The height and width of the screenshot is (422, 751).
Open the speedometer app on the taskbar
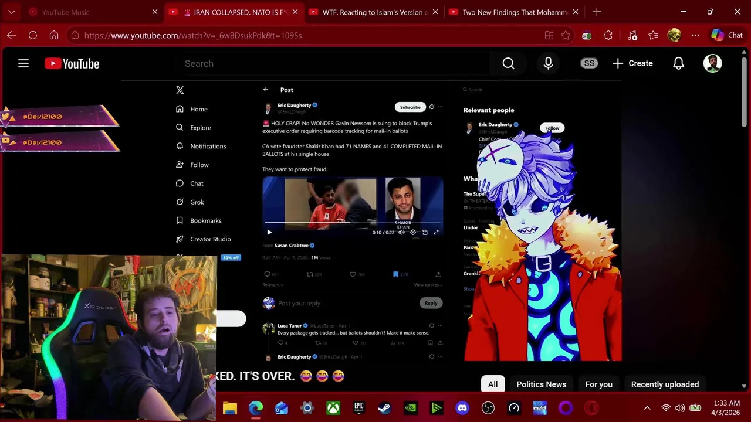(x=514, y=408)
